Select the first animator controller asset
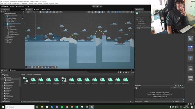The height and width of the screenshot is (109, 195). point(25,81)
